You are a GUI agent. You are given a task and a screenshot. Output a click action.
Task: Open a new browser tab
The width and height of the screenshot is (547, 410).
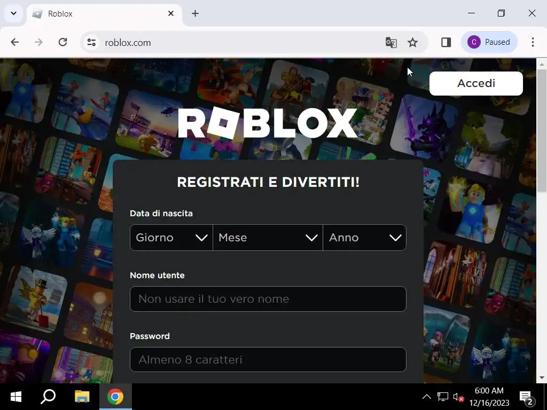pos(196,13)
